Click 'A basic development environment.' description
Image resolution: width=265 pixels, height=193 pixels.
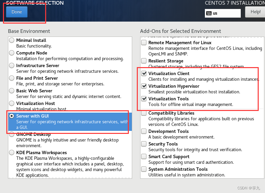pos(181,137)
